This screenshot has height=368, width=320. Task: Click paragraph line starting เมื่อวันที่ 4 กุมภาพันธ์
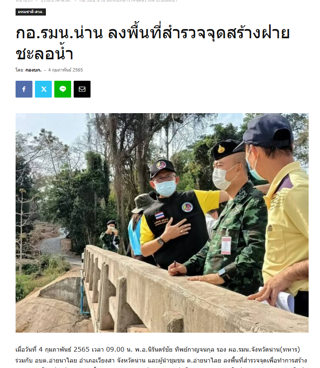point(157,349)
